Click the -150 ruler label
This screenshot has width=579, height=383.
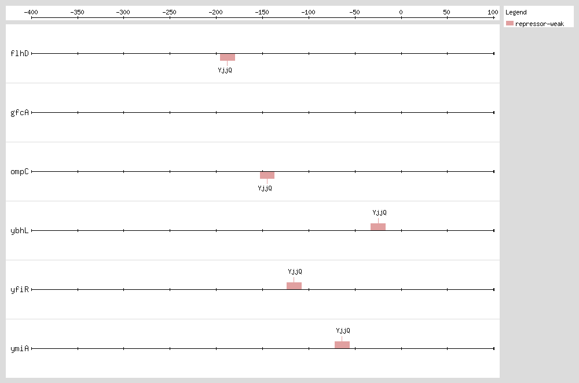click(x=262, y=12)
